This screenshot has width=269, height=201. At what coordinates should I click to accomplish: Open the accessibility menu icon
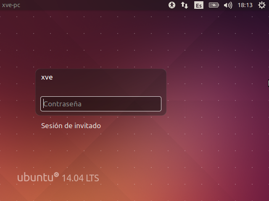point(172,5)
